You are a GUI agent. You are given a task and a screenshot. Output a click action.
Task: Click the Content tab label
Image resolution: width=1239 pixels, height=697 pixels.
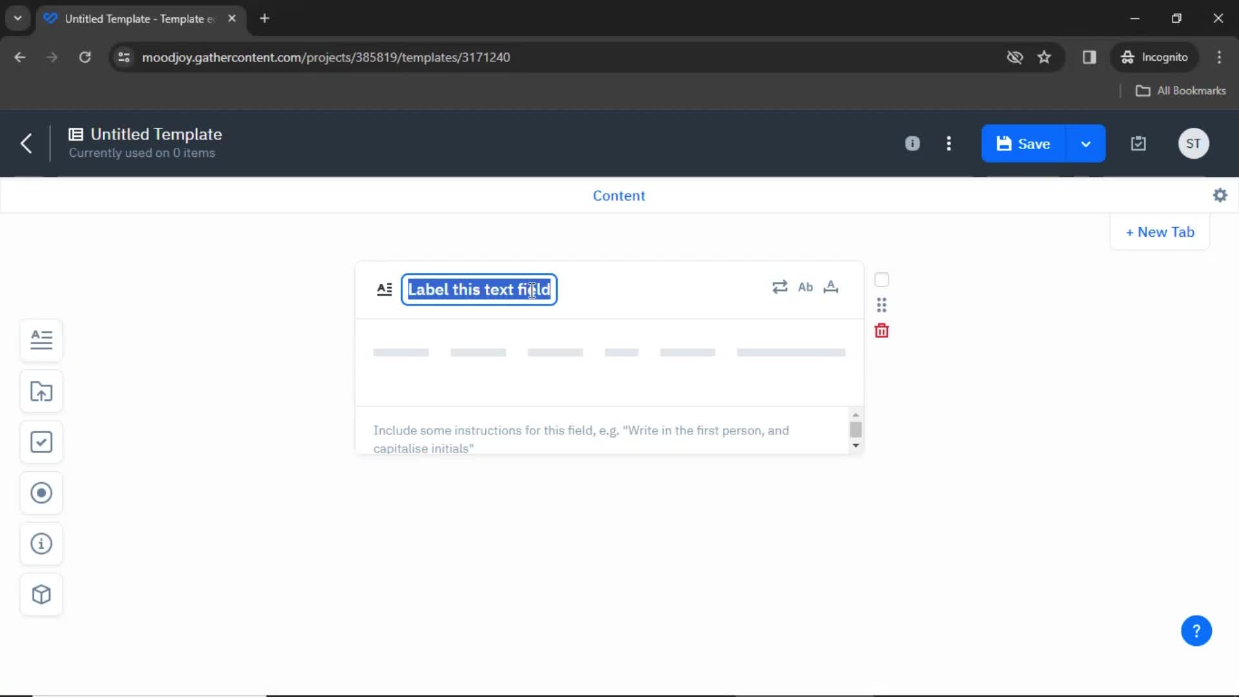619,195
